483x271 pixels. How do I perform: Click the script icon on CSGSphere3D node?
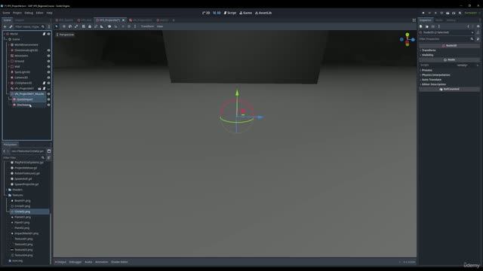pos(44,83)
